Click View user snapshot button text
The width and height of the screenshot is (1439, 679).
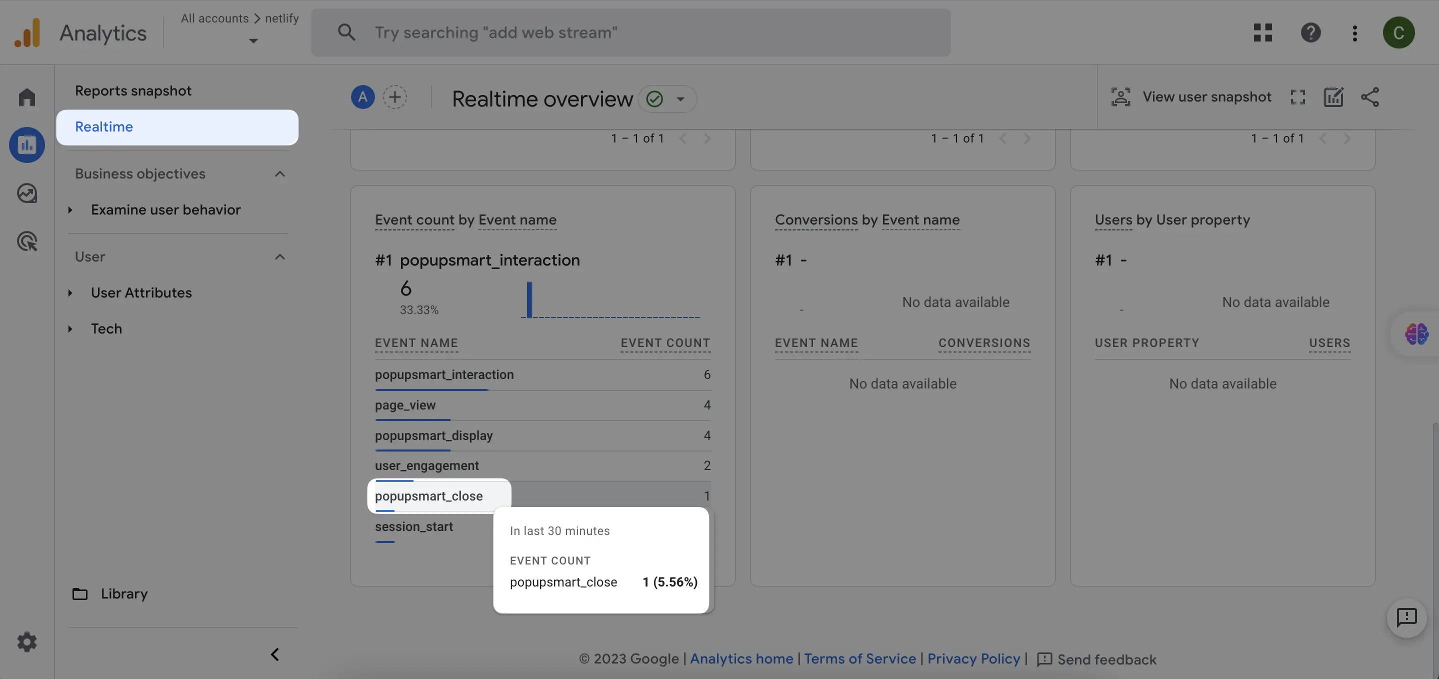click(x=1206, y=96)
